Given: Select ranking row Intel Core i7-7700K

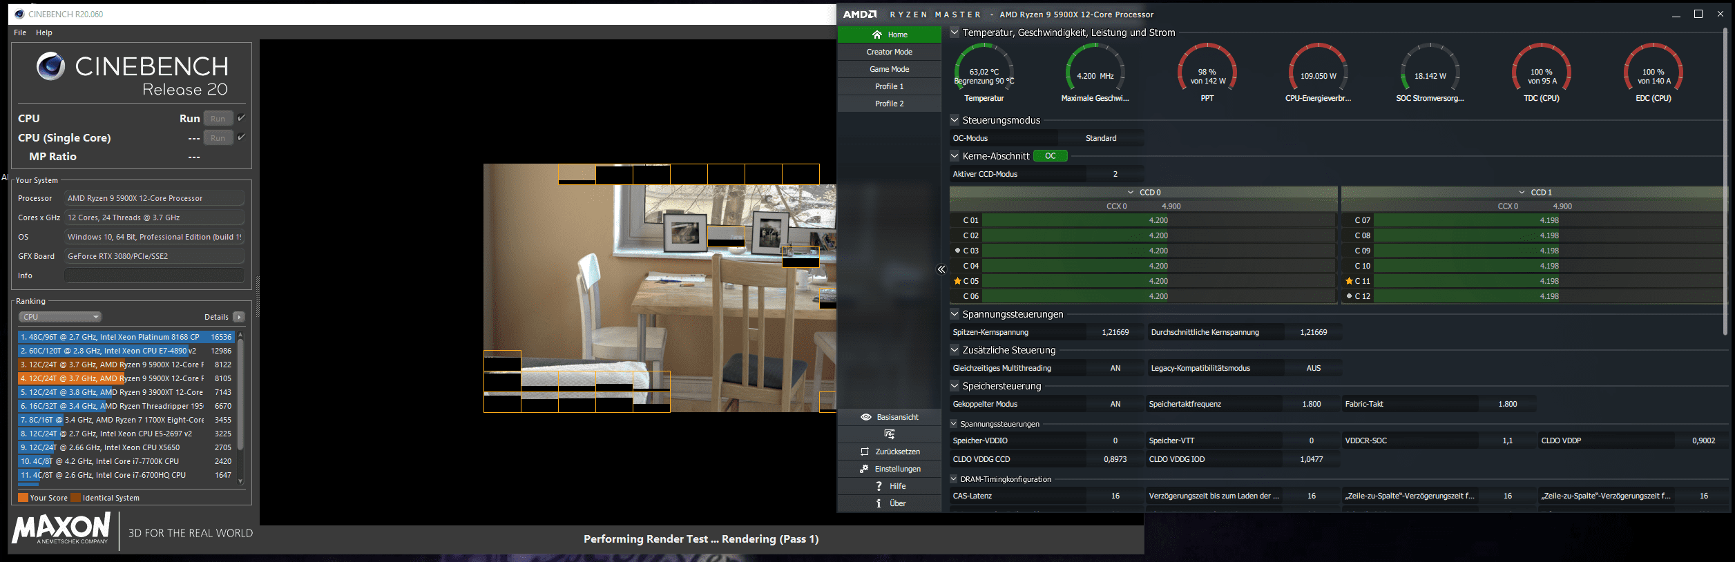Looking at the screenshot, I should tap(126, 461).
